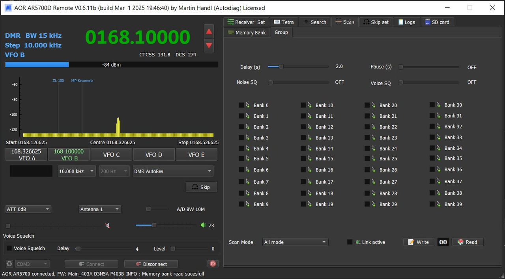
Task: Select the VFO C button
Action: [112, 154]
